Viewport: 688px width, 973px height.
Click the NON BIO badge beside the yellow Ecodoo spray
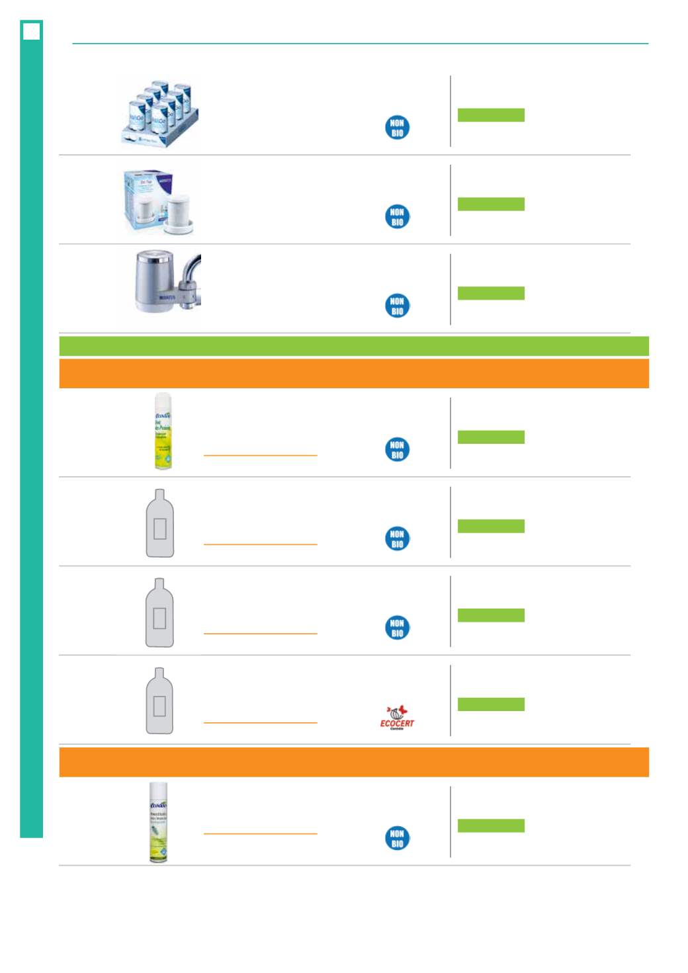(397, 450)
